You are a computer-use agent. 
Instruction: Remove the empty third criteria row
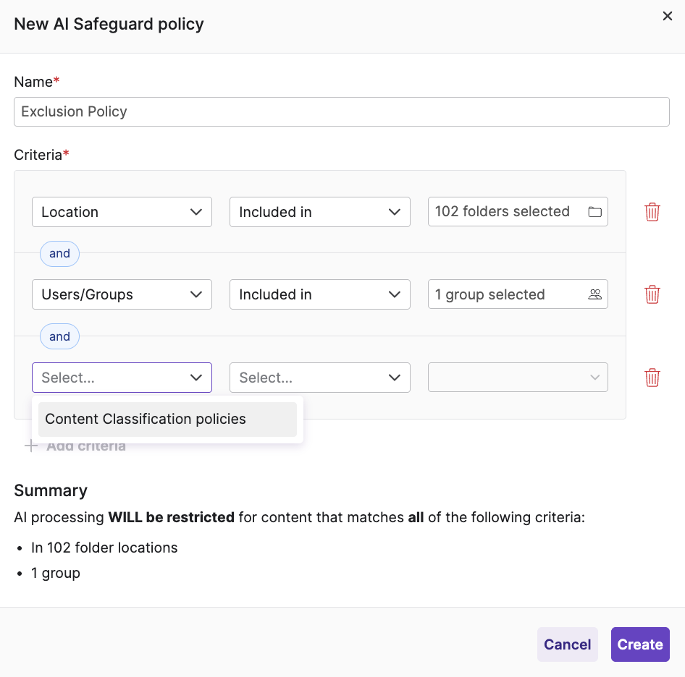pyautogui.click(x=652, y=378)
